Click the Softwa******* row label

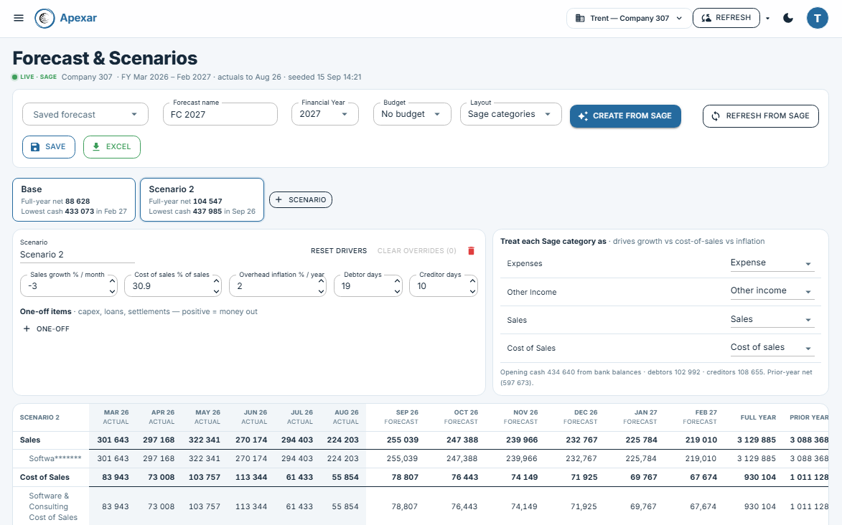tap(55, 459)
